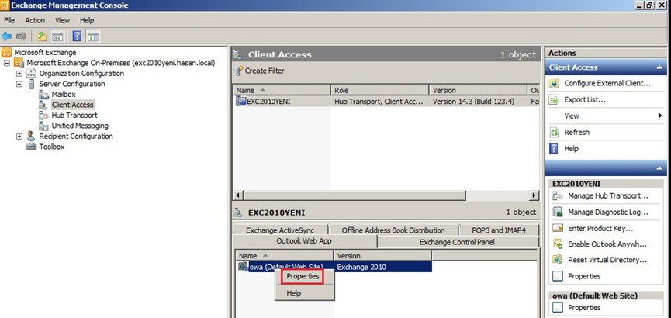The width and height of the screenshot is (671, 318).
Task: Choose Properties from the context menu
Action: click(303, 276)
